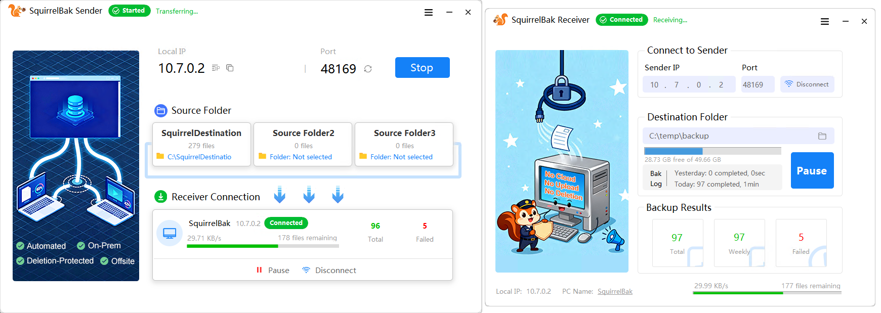Pause the transfer in the Sender's receiver panel

273,271
